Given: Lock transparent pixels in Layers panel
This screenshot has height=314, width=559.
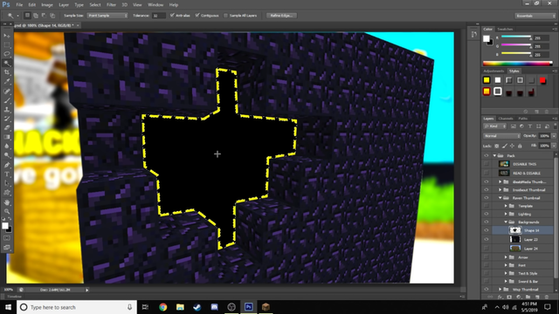Looking at the screenshot, I should (497, 146).
